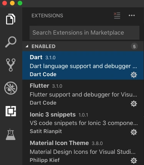Click the enabled extensions count badge 5
Viewport: 144px width, 165px height.
click(134, 47)
